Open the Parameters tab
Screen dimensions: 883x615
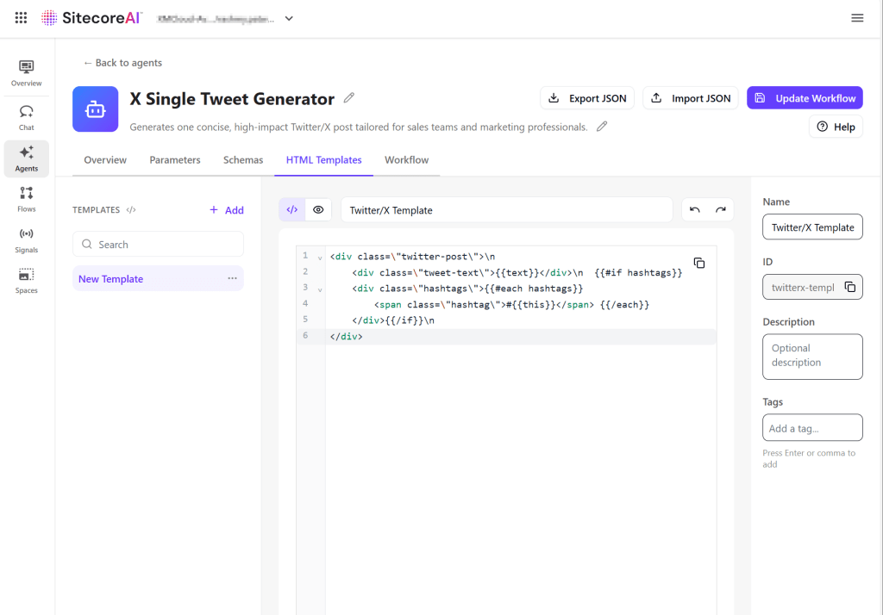(x=175, y=160)
